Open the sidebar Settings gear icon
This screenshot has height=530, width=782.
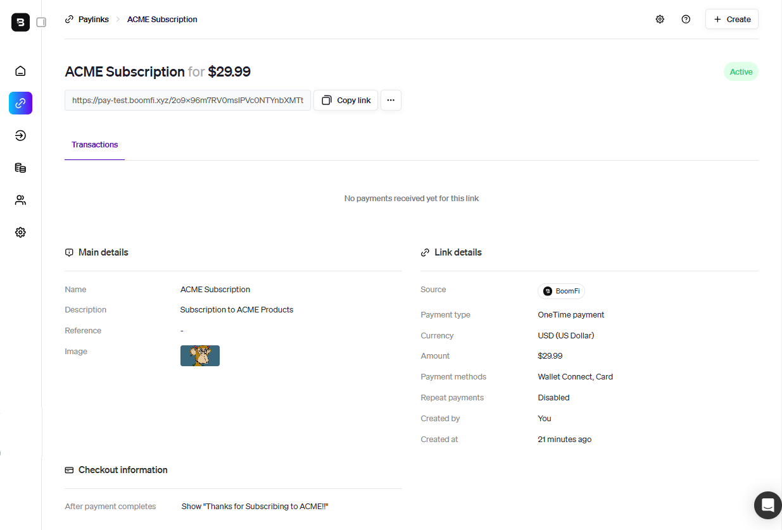click(x=20, y=232)
